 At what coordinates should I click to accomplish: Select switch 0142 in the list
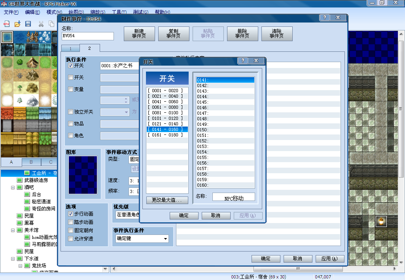[x=225, y=85]
